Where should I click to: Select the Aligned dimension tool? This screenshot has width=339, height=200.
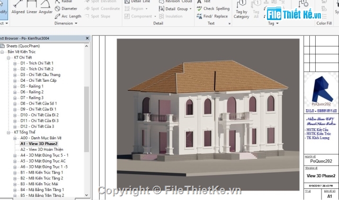[17, 7]
